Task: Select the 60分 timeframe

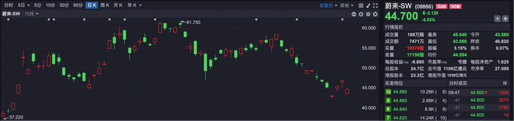Action: tap(78, 5)
